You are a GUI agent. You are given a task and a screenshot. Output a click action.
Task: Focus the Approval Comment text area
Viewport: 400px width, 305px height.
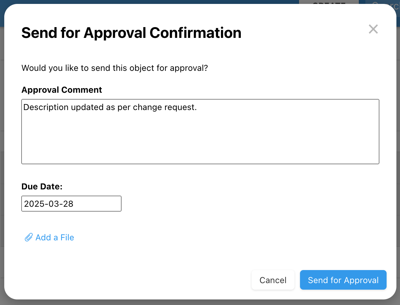200,137
